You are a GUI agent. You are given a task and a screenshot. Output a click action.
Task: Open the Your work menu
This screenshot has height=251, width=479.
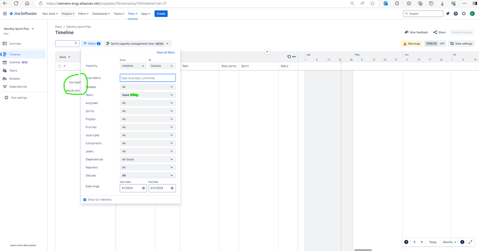(x=50, y=13)
